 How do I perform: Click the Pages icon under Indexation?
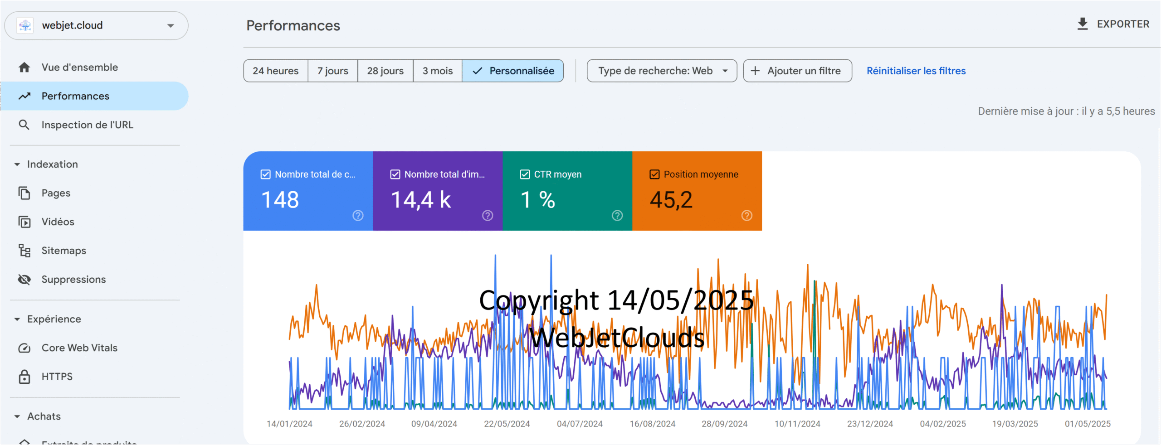24,193
